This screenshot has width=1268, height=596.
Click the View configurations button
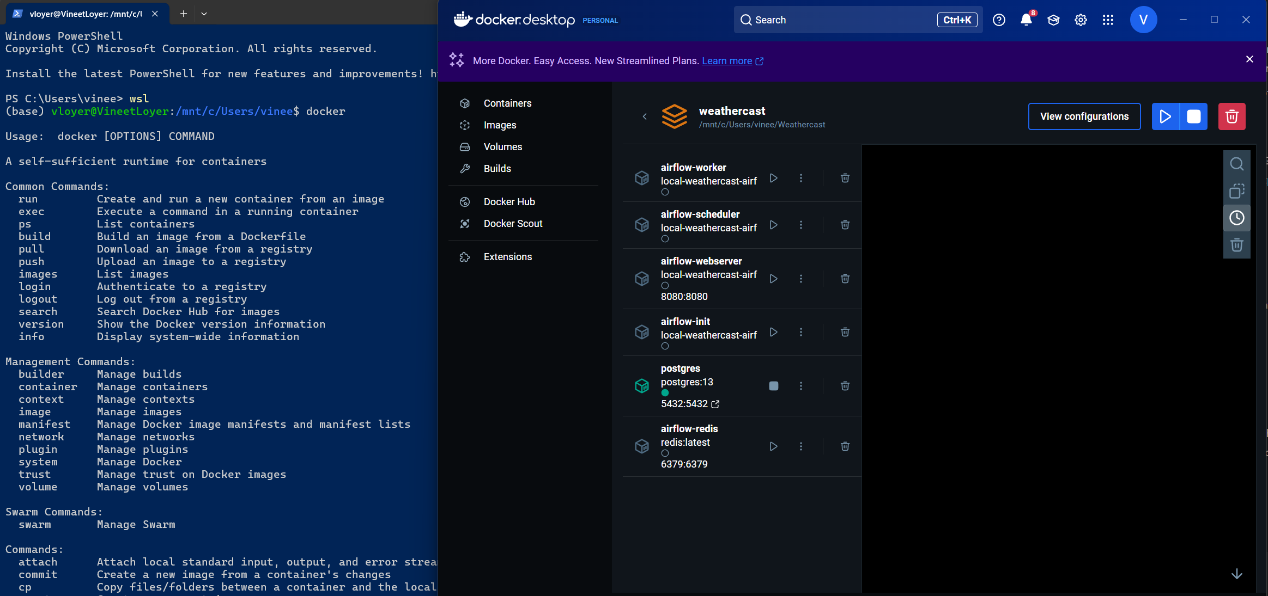coord(1084,116)
